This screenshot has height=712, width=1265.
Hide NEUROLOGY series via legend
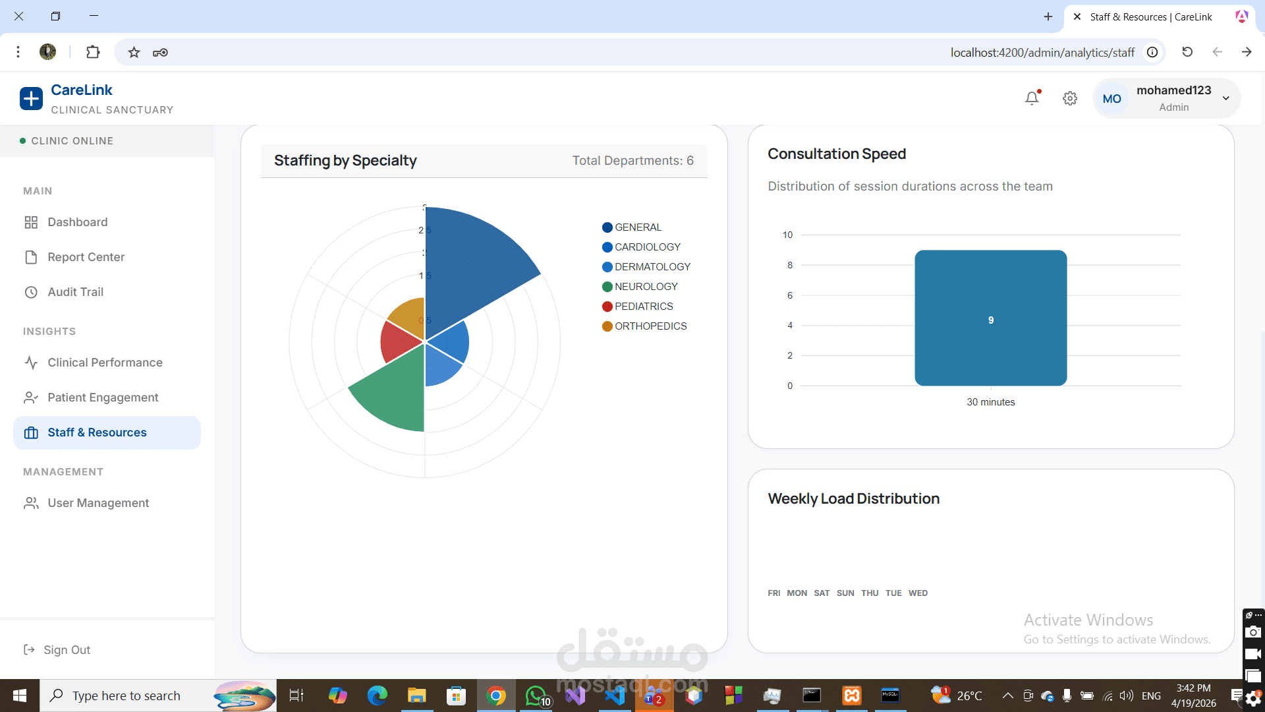(646, 287)
